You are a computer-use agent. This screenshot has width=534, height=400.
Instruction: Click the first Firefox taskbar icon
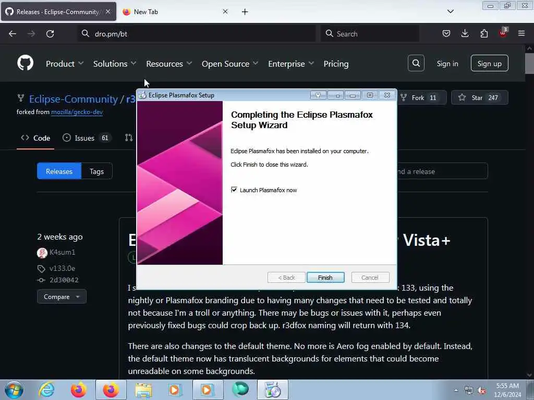(79, 390)
